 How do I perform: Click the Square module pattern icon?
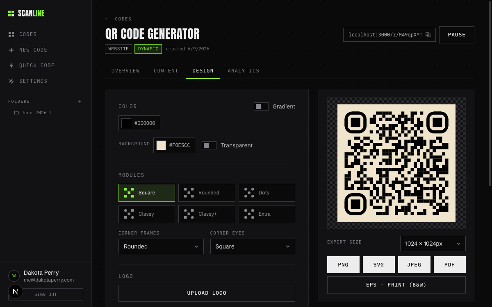pyautogui.click(x=129, y=193)
